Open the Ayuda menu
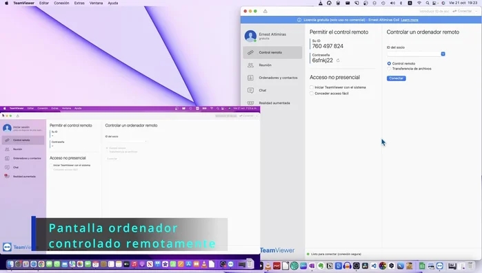Screen dimensions: 482x273 click(x=113, y=3)
